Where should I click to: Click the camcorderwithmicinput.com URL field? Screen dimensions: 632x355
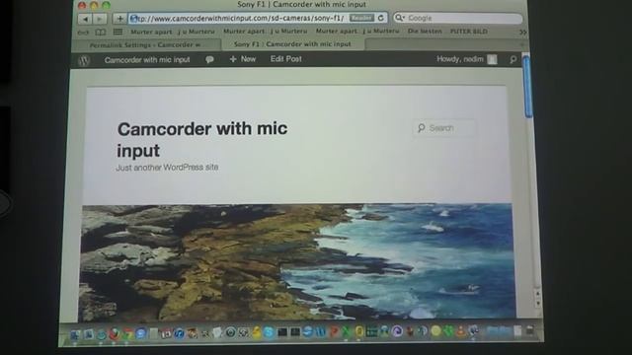point(258,18)
